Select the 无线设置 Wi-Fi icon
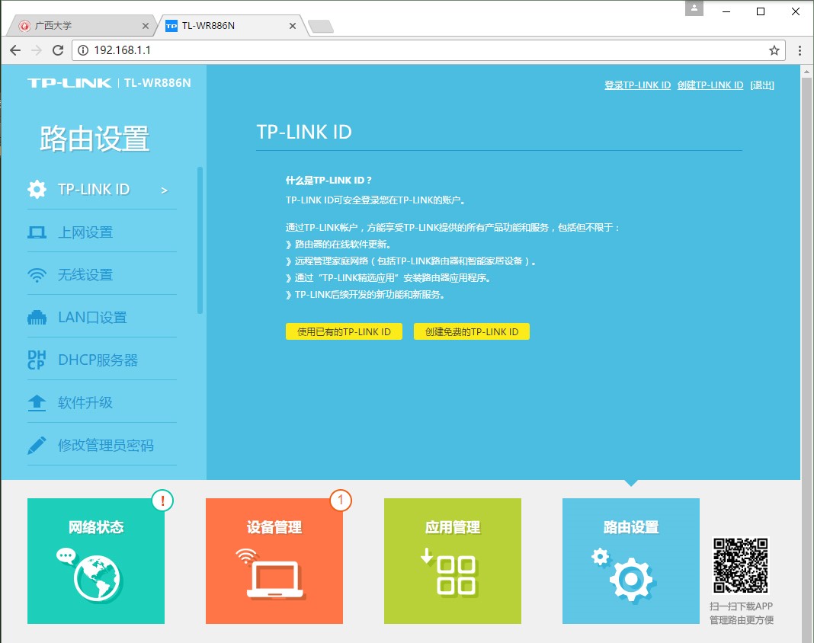Image resolution: width=814 pixels, height=643 pixels. pyautogui.click(x=37, y=275)
